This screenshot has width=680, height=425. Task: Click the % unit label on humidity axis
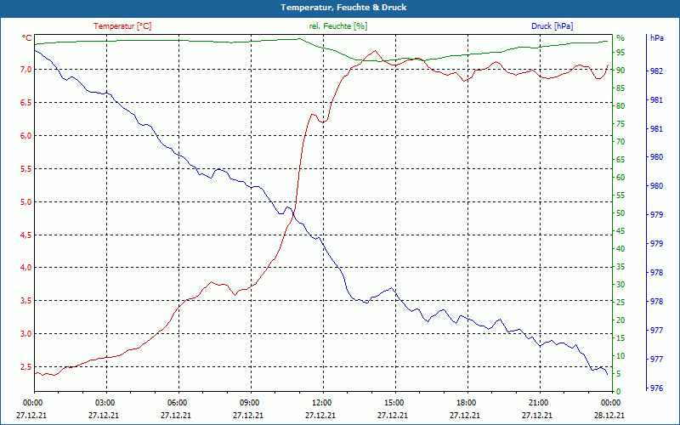pos(620,38)
